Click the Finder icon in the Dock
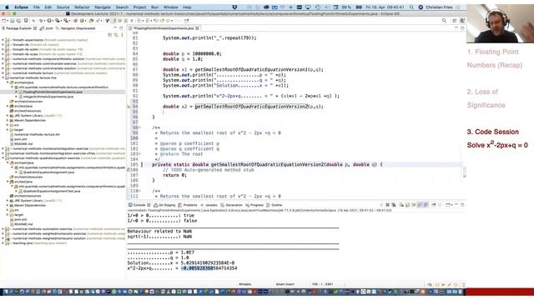 [5, 292]
